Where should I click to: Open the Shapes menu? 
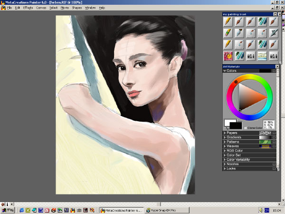pos(77,8)
